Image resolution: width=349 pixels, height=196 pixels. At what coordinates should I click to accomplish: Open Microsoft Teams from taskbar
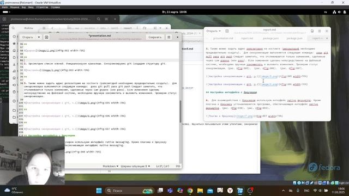(170, 191)
